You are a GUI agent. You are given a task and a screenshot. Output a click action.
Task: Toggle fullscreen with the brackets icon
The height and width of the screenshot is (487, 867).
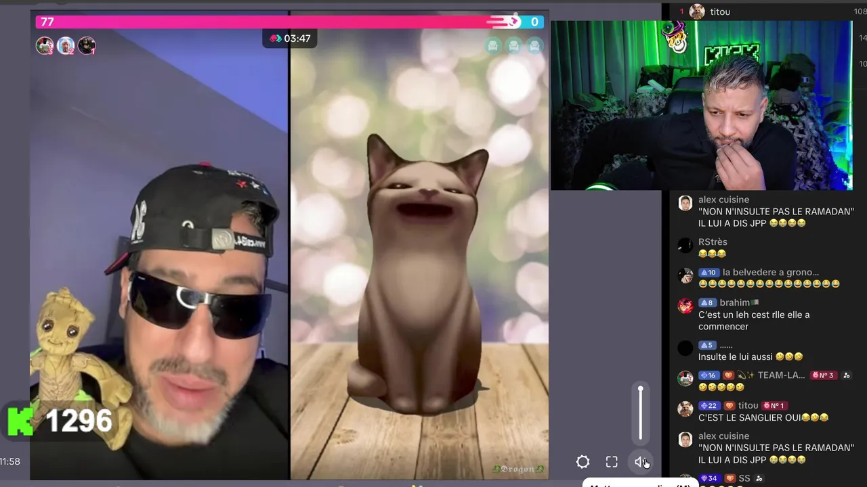tap(612, 462)
